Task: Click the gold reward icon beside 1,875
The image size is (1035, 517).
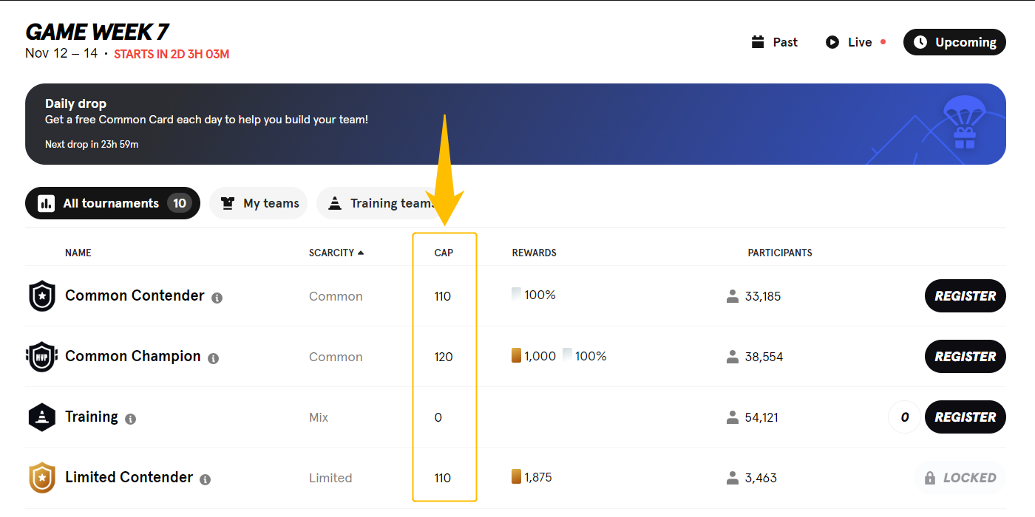Action: (x=516, y=477)
